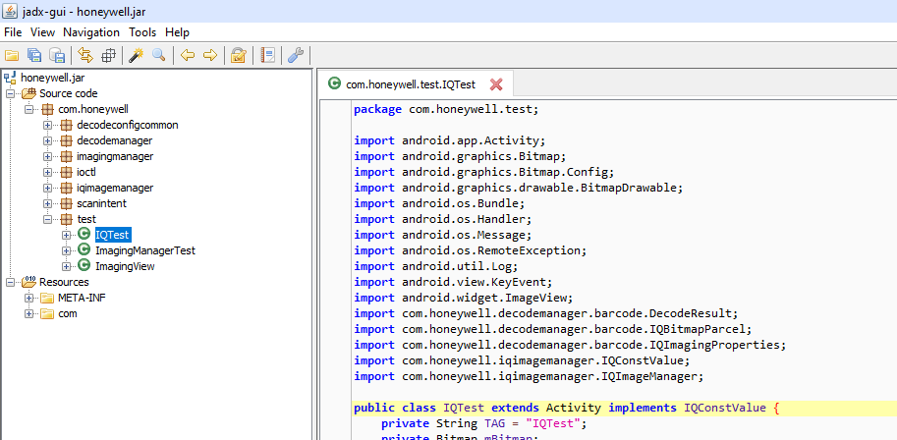This screenshot has width=897, height=440.
Task: Expand the ImagingManagerTest class node
Action: 67,250
